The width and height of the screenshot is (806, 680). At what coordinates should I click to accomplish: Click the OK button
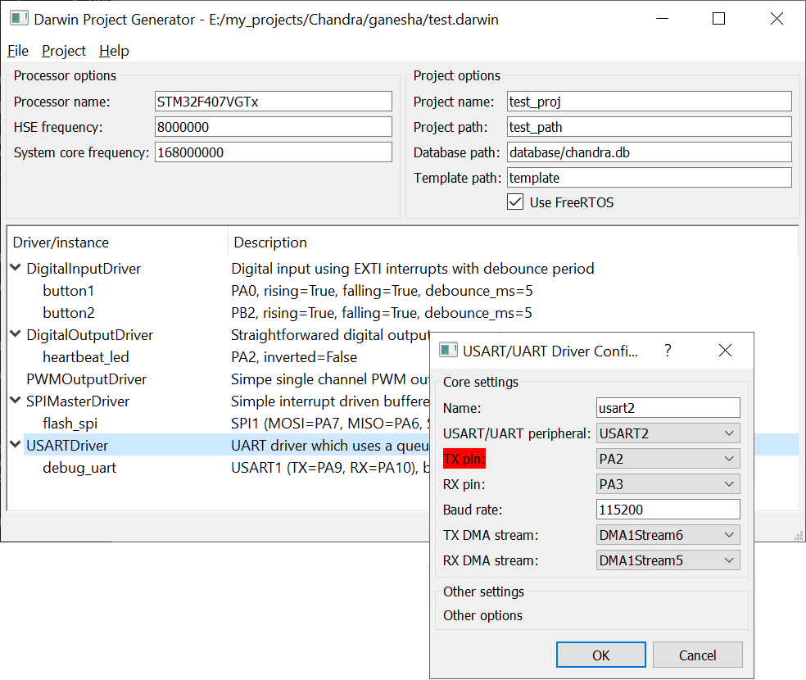[x=600, y=655]
